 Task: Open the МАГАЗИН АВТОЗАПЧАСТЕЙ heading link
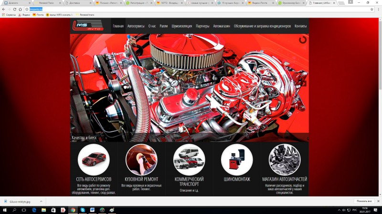coord(285,179)
